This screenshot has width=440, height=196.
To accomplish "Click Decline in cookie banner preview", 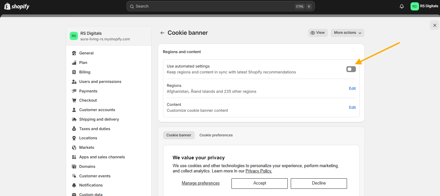I will (319, 183).
